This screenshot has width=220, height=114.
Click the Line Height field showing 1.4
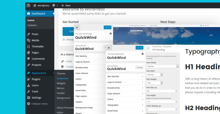[162, 101]
